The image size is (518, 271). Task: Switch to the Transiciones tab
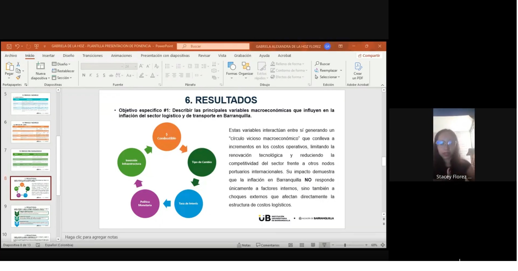[x=93, y=56]
